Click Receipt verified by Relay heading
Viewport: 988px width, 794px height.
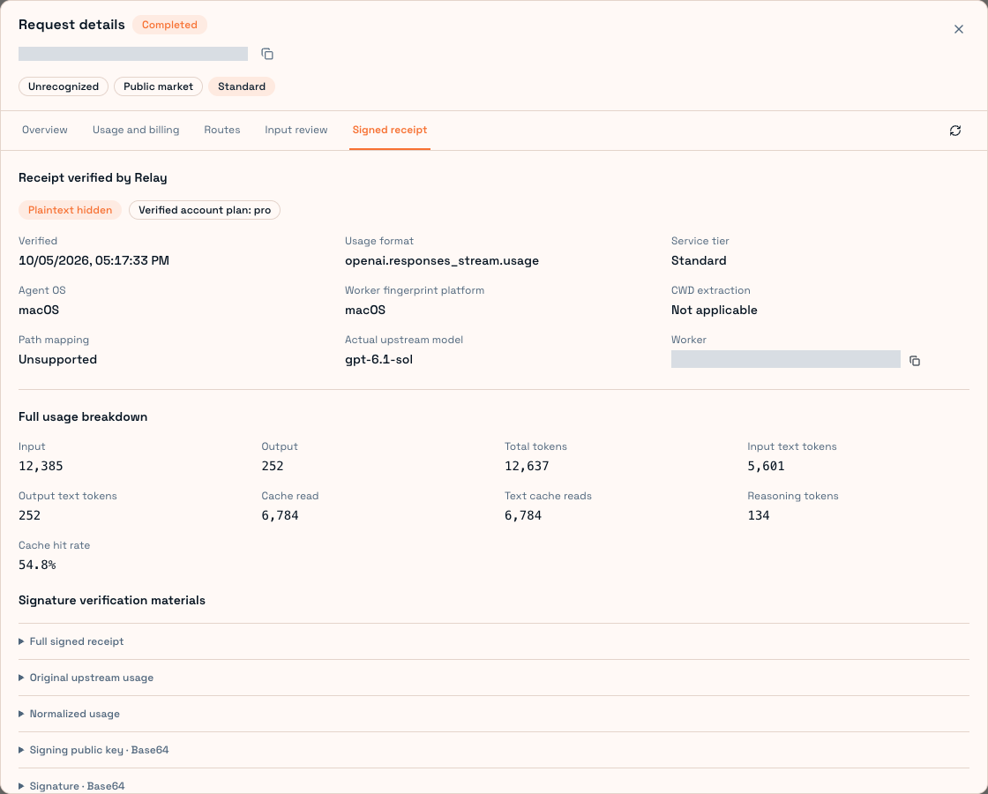(x=93, y=177)
